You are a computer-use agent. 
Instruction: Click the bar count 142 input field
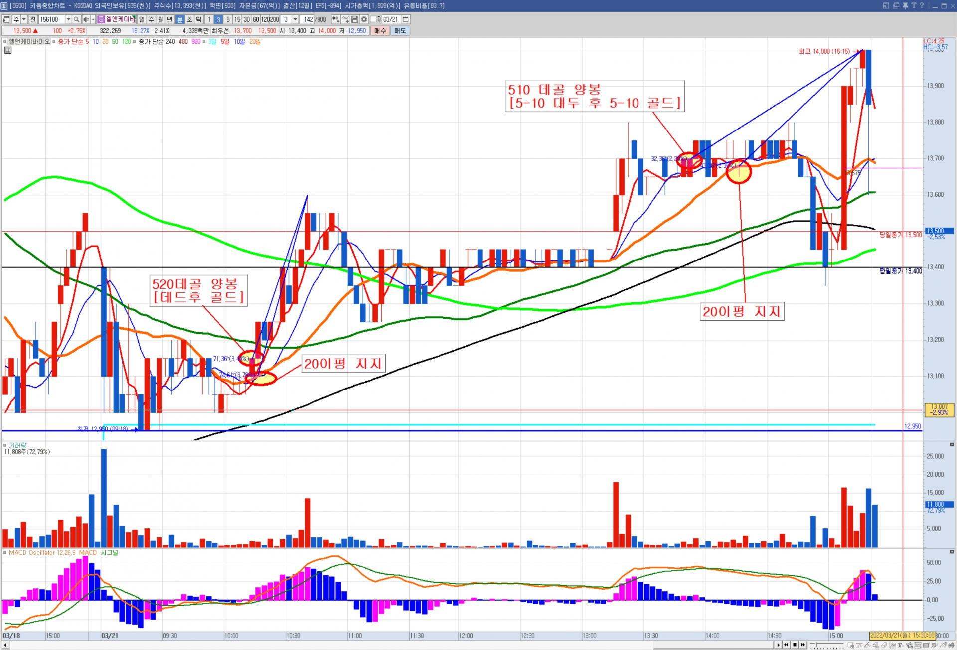[x=308, y=19]
